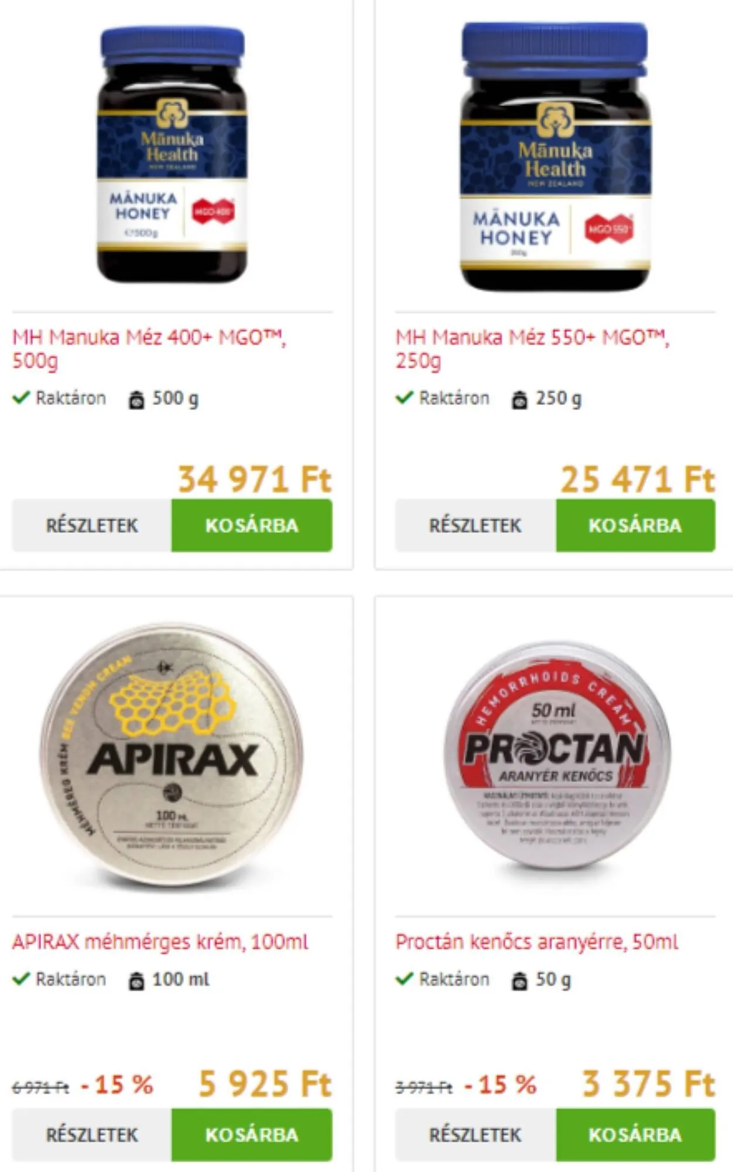This screenshot has width=733, height=1172.
Task: Add Manuka 400+ honey to cart with Kosárba
Action: 252,525
